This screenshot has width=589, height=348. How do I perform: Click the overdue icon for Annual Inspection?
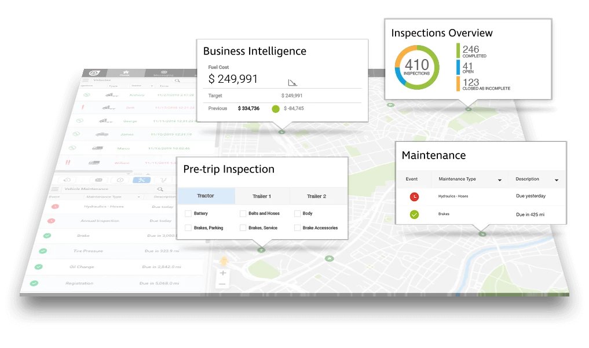52,221
